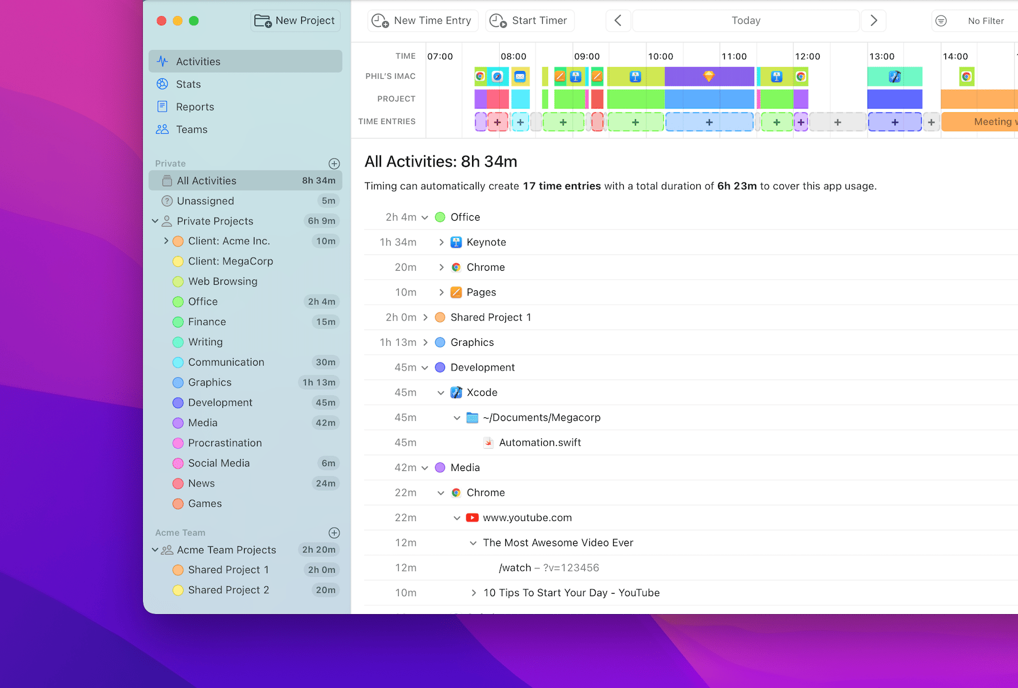This screenshot has width=1018, height=688.
Task: Add time entry for blue 10:00 block
Action: coord(709,122)
